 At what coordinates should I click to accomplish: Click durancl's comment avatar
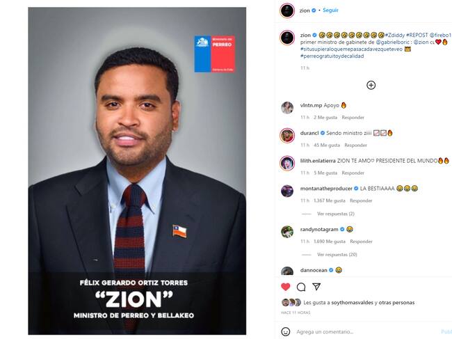pos(286,135)
